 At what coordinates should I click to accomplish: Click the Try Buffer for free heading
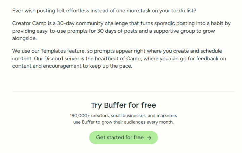point(123,105)
